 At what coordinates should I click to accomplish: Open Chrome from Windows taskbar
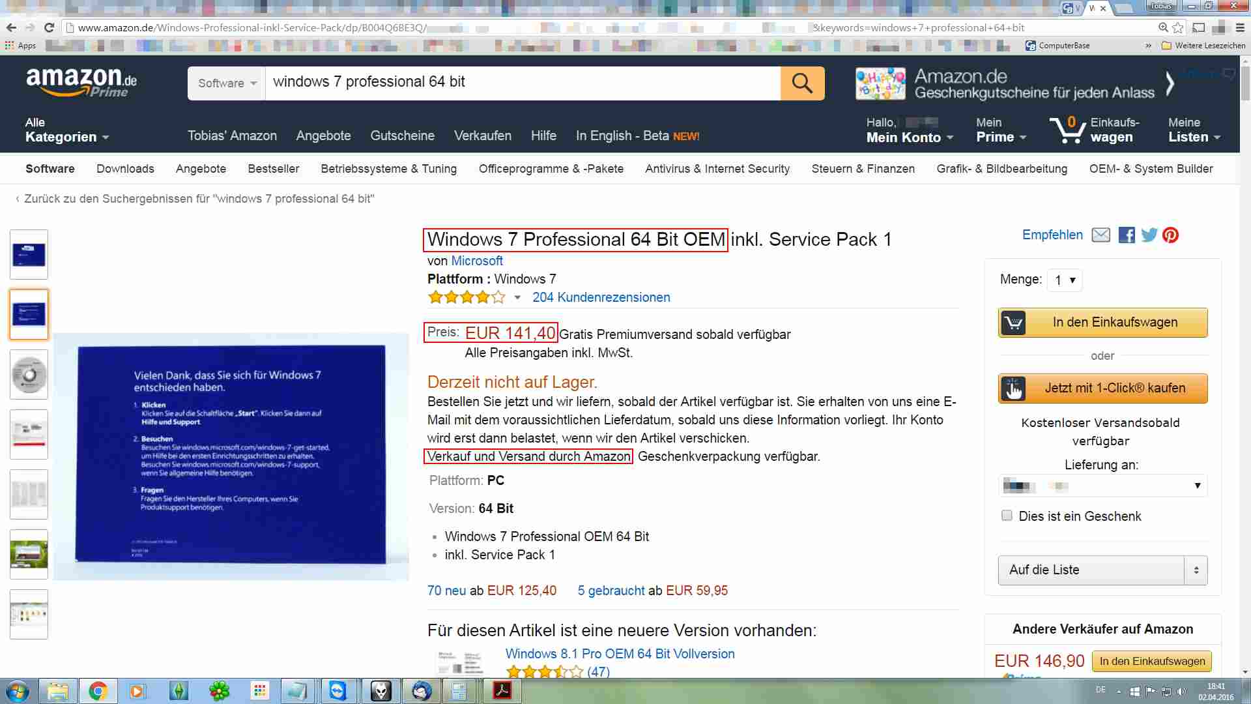click(x=98, y=691)
